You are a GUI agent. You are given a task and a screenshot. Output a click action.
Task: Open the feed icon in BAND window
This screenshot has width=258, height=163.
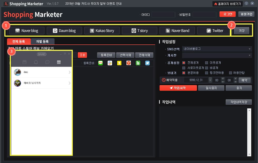pyautogui.click(x=25, y=62)
